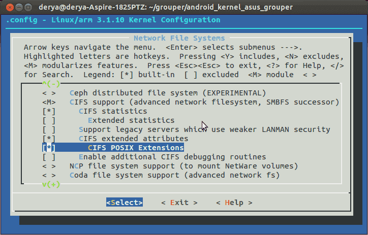This screenshot has width=368, height=235.
Task: Select Support legacy servers LANMAN entry text
Action: 204,129
